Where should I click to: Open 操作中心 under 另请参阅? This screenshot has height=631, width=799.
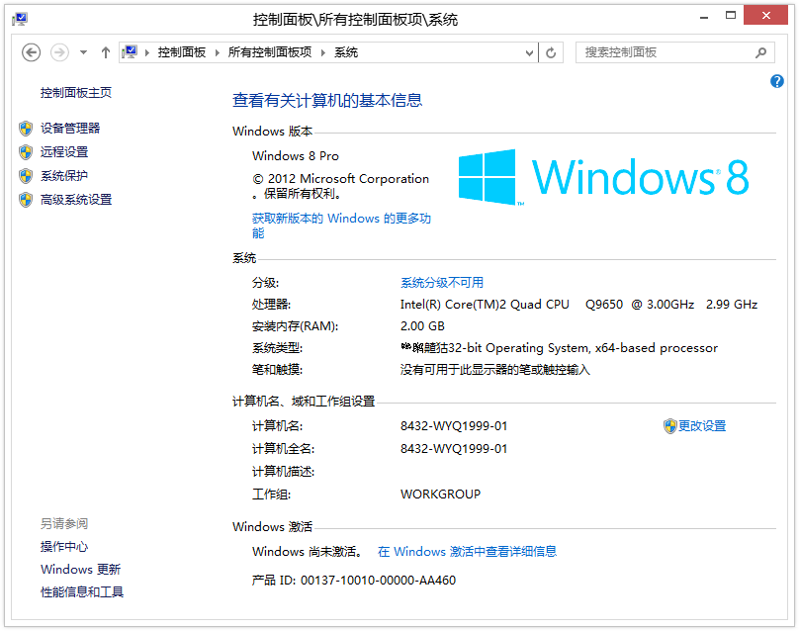[64, 547]
